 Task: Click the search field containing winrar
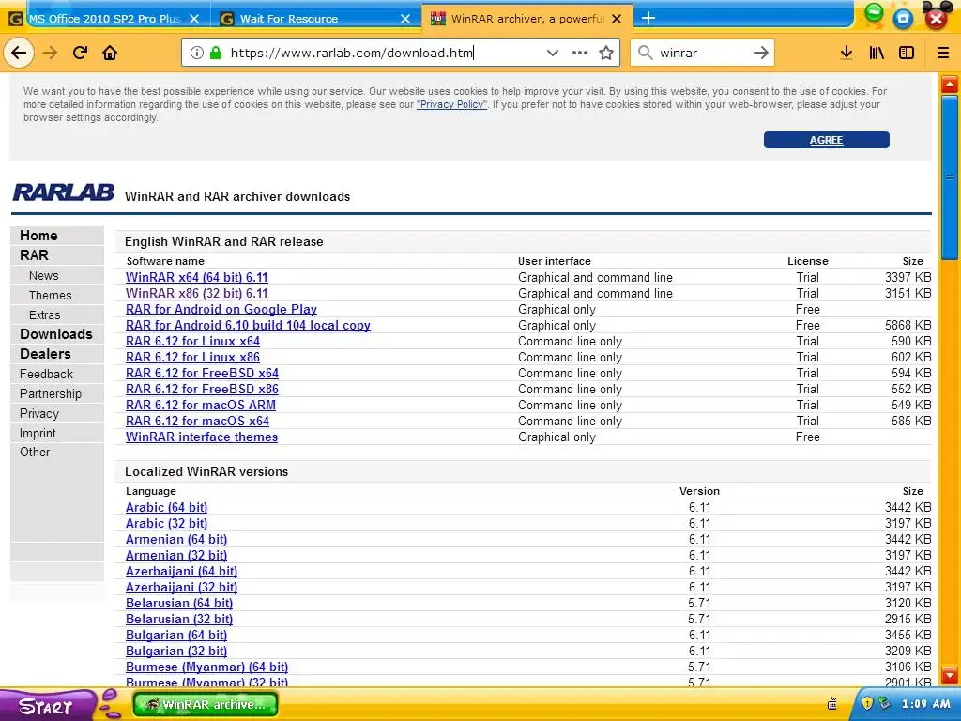pos(702,53)
